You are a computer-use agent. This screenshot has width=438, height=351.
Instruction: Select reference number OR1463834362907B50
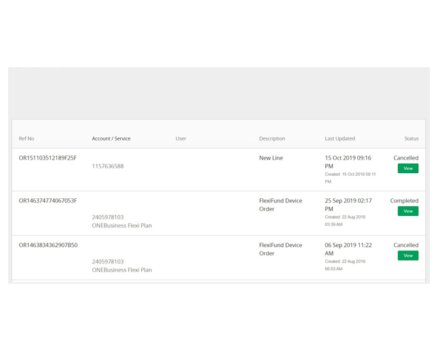click(48, 245)
